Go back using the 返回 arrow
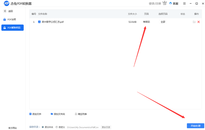 5,11
